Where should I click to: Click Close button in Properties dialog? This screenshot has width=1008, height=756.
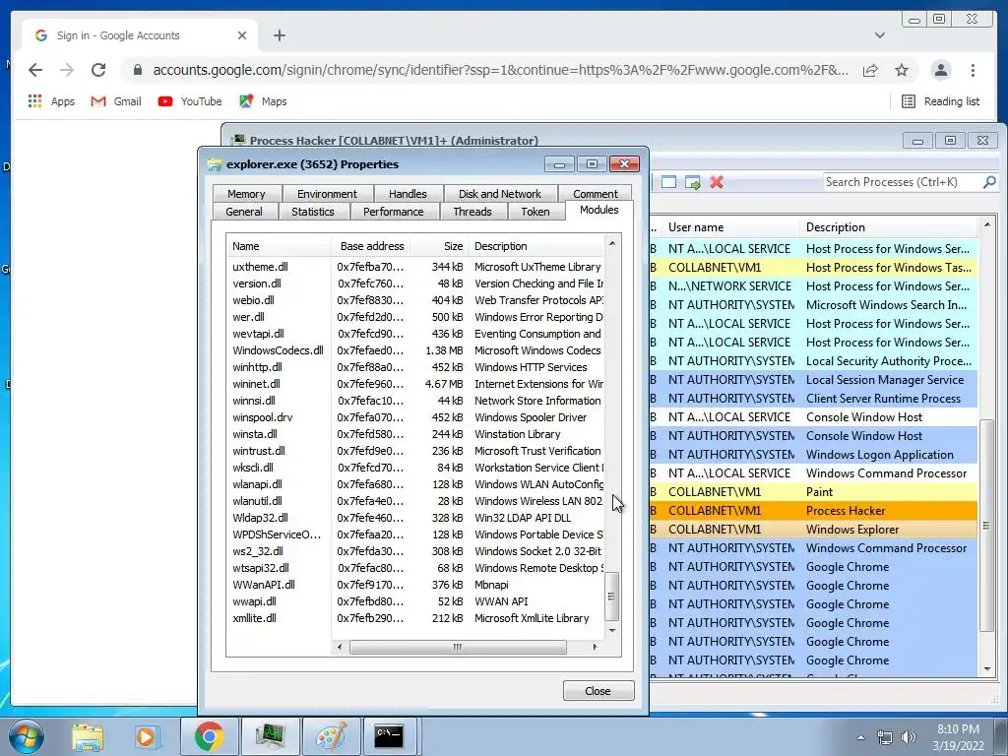click(598, 690)
